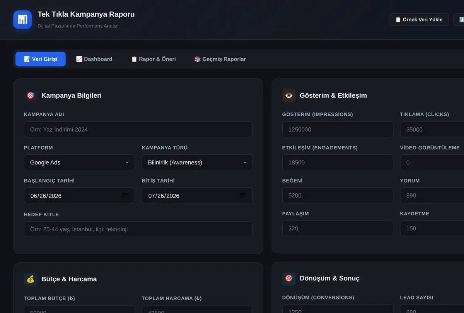Click the Gösterim & Etkileşim section heading
This screenshot has width=464, height=313.
[x=333, y=95]
